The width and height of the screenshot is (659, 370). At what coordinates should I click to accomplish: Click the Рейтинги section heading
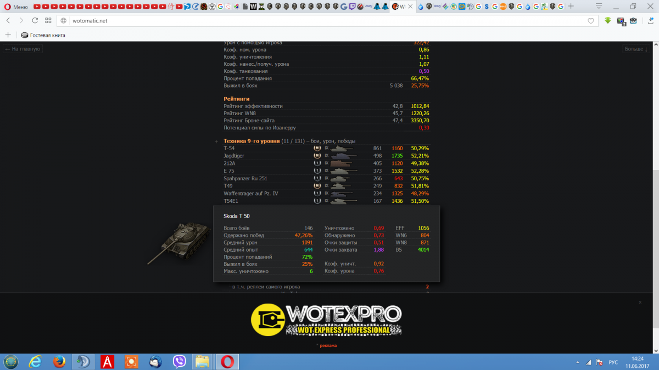click(236, 99)
